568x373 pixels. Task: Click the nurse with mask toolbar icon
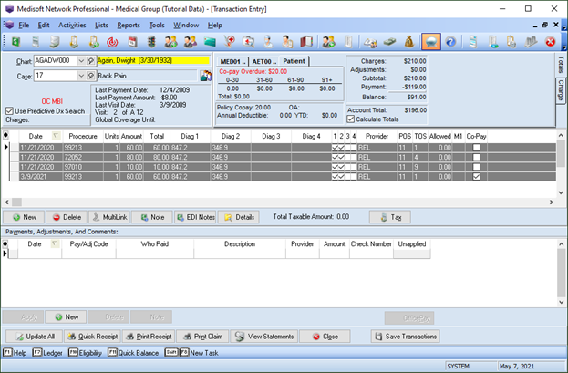click(x=268, y=42)
